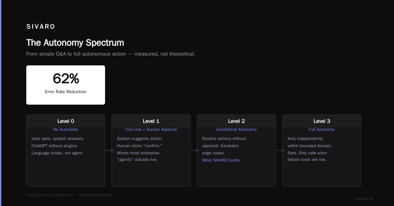Click 'Error Rate Reduction' label
The image size is (394, 206).
pyautogui.click(x=66, y=92)
